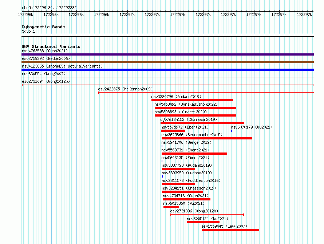324x244 pixels.
Task: Open the nsv2811573 (Huddleston2016) label
Action: [191, 180]
